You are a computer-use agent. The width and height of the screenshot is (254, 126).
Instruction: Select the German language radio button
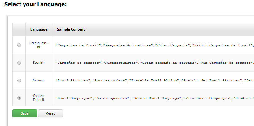point(19,80)
